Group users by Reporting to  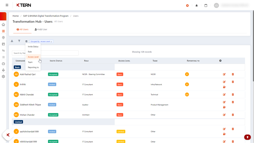(x=33, y=67)
